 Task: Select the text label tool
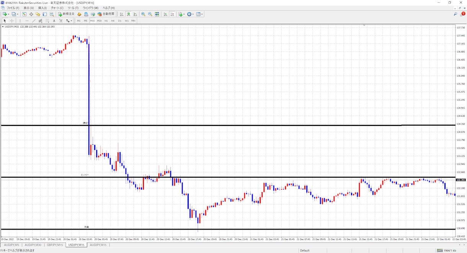pyautogui.click(x=54, y=21)
